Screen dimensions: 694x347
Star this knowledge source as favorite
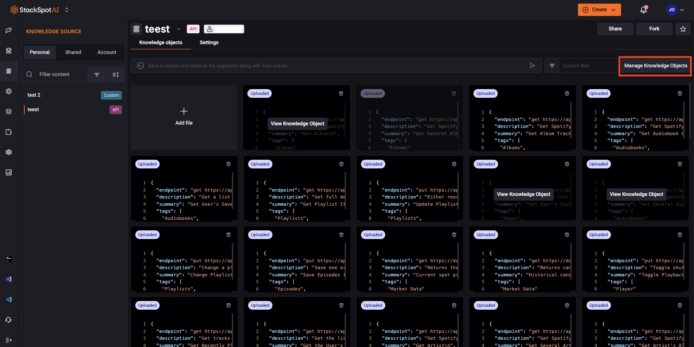click(x=683, y=29)
